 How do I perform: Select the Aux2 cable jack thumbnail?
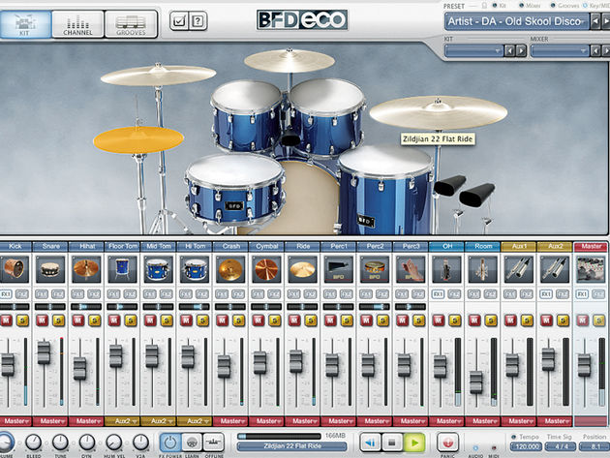click(x=555, y=269)
